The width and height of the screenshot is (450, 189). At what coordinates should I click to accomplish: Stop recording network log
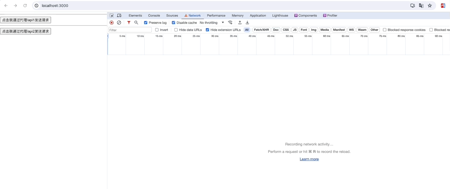[112, 23]
